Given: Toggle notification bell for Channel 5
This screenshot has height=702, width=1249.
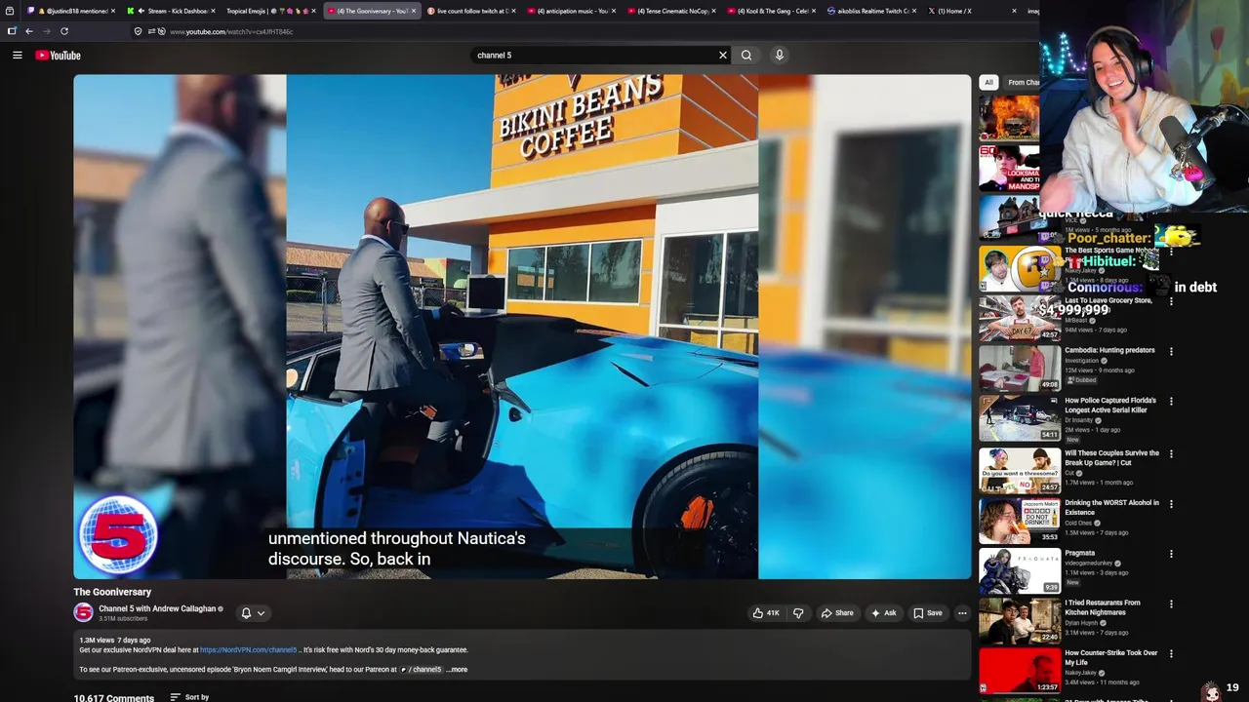Looking at the screenshot, I should [246, 613].
